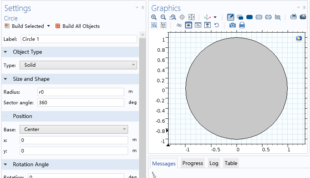Open the object Type dropdown showing Solid
310x178 pixels.
click(78, 65)
